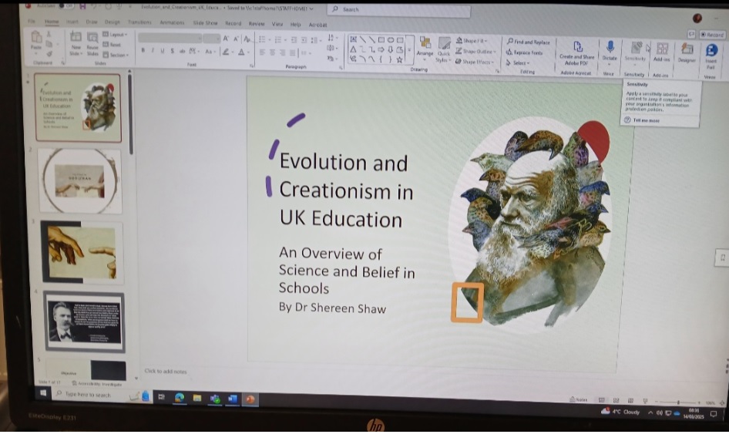
Task: Select slide 4 thumbnail with portrait
Action: pos(84,322)
